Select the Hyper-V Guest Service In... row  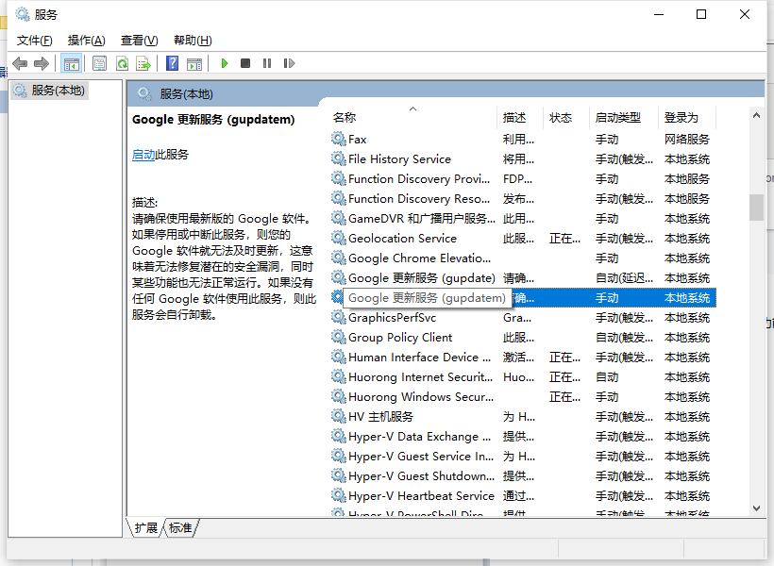(523, 456)
